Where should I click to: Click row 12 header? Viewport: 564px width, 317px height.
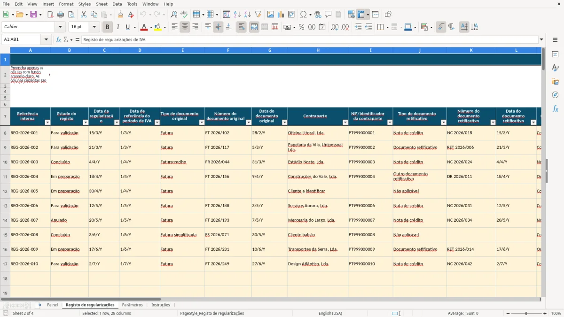click(x=5, y=191)
